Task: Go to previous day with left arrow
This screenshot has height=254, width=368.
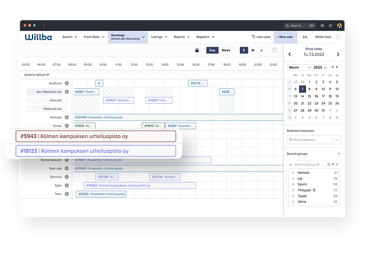Action: point(289,55)
